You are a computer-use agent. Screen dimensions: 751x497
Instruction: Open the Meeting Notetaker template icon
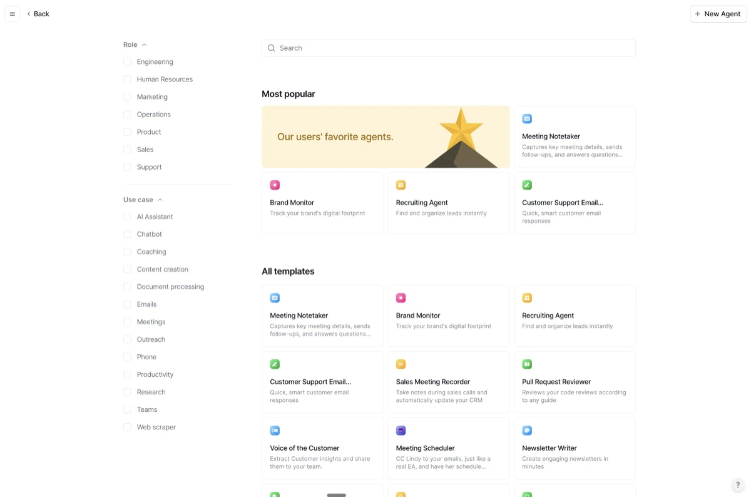pos(275,298)
